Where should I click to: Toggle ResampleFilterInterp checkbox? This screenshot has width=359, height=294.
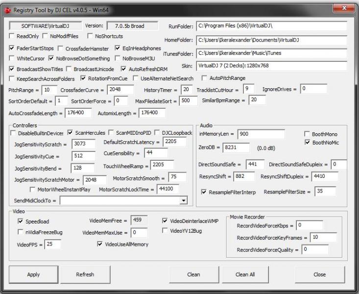click(x=204, y=192)
